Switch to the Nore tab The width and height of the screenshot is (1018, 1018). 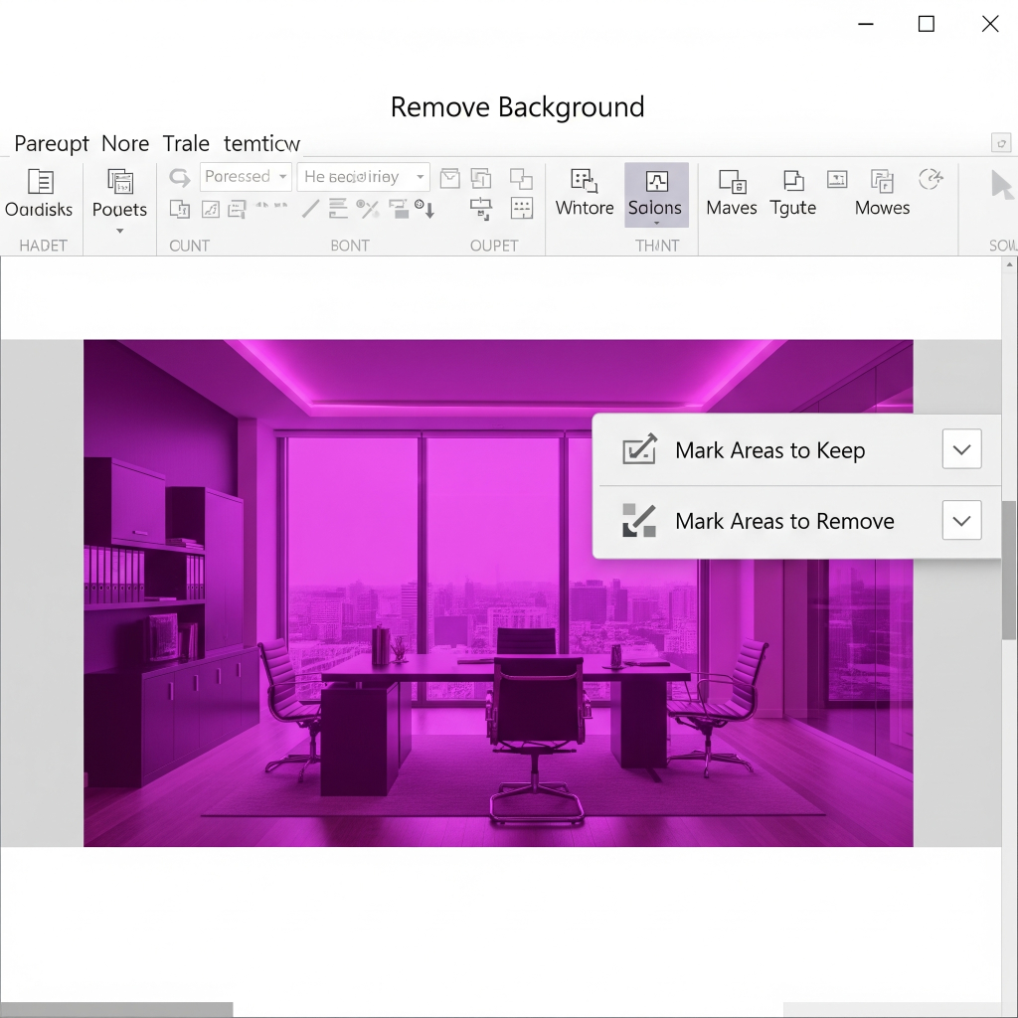(125, 144)
